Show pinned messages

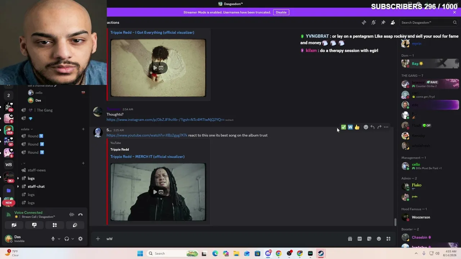click(x=383, y=22)
